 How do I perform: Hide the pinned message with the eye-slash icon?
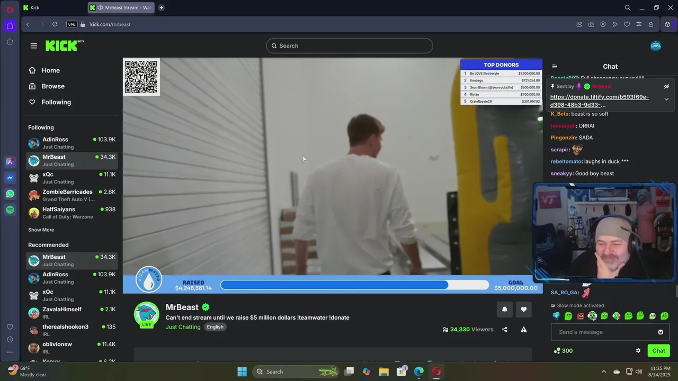pos(666,86)
